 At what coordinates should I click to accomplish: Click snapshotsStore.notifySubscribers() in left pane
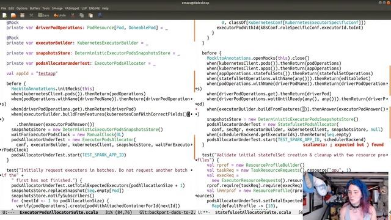point(53,196)
